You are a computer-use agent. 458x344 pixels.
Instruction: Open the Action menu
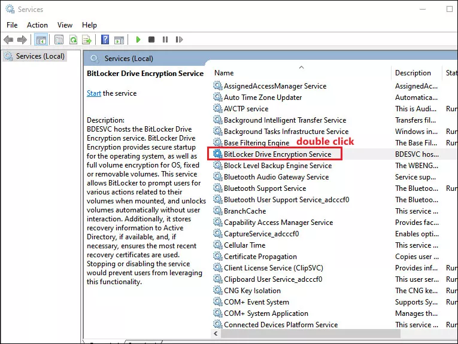click(37, 25)
